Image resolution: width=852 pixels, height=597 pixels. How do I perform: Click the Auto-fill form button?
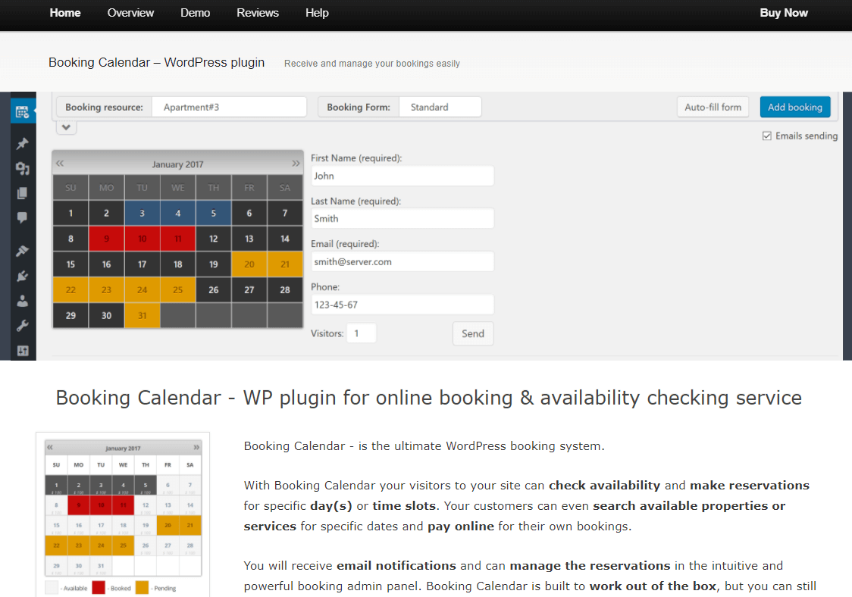pyautogui.click(x=713, y=107)
